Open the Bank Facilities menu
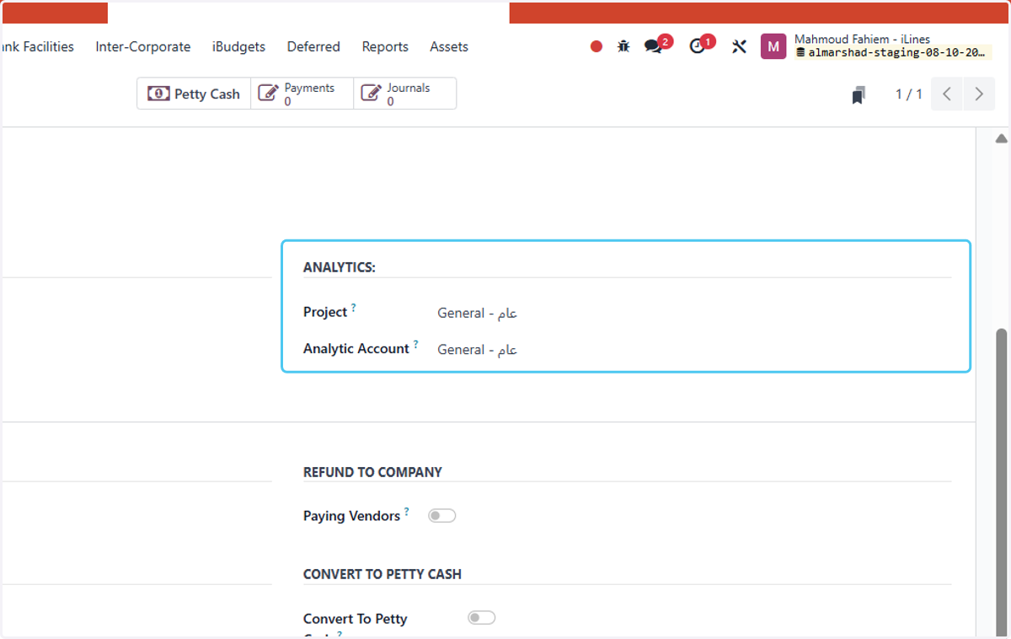1011x639 pixels. [x=37, y=46]
